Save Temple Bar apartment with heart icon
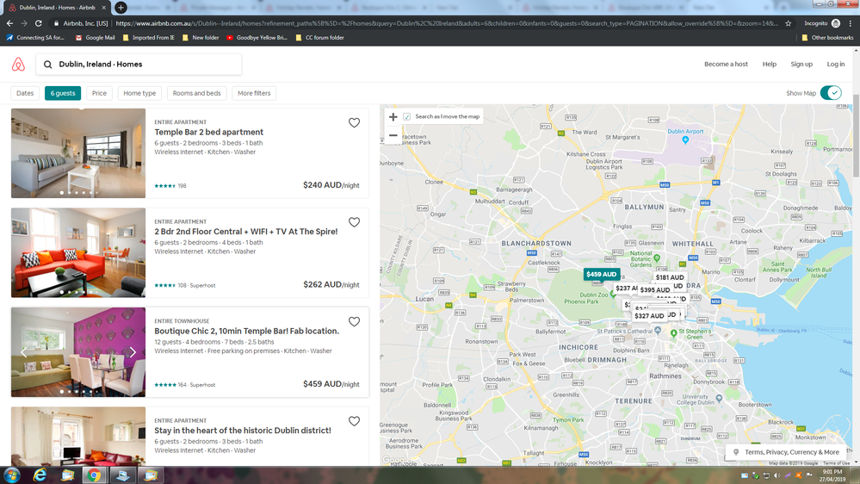 pyautogui.click(x=354, y=123)
